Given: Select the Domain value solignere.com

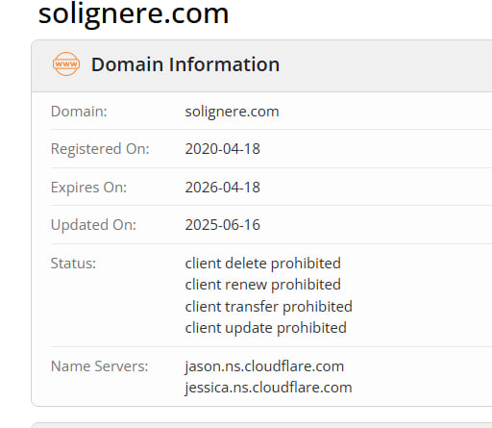Looking at the screenshot, I should click(232, 112).
